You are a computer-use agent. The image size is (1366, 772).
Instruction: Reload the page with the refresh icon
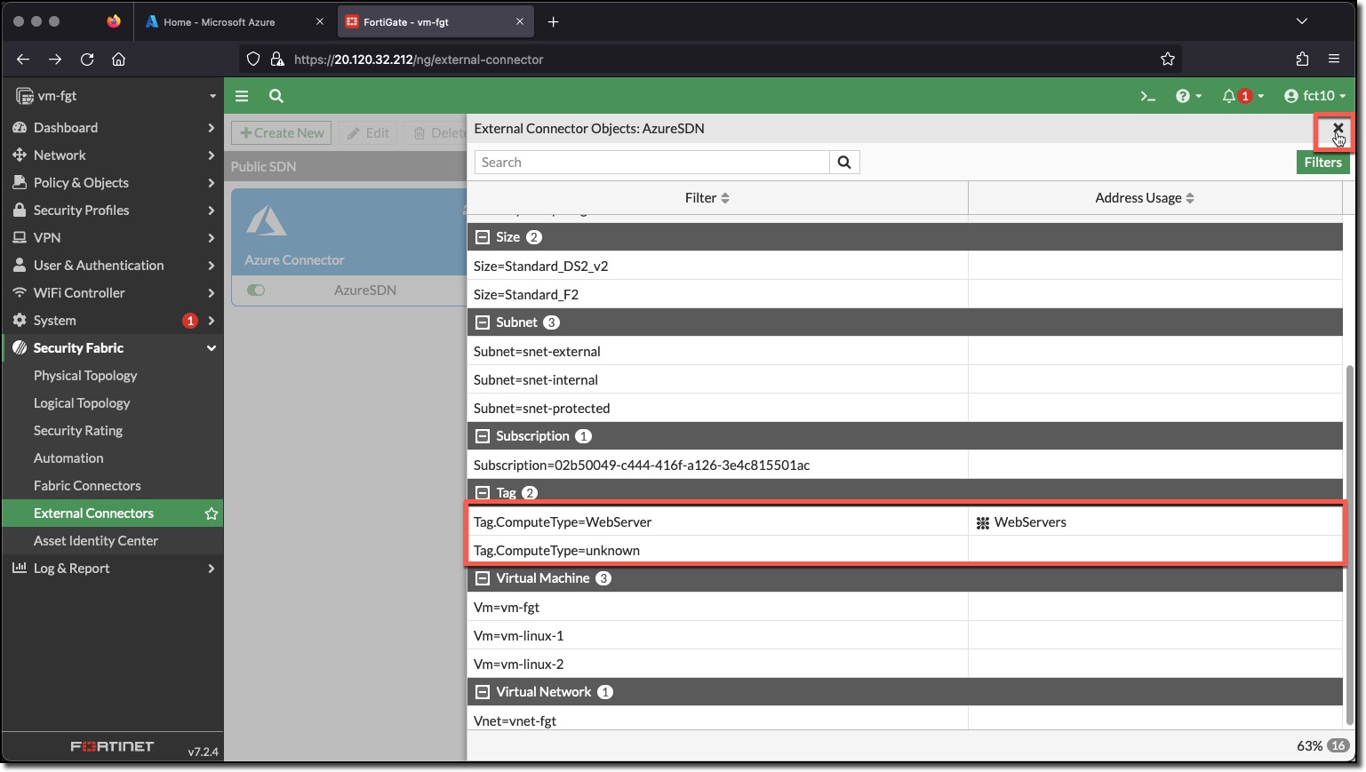pyautogui.click(x=87, y=60)
